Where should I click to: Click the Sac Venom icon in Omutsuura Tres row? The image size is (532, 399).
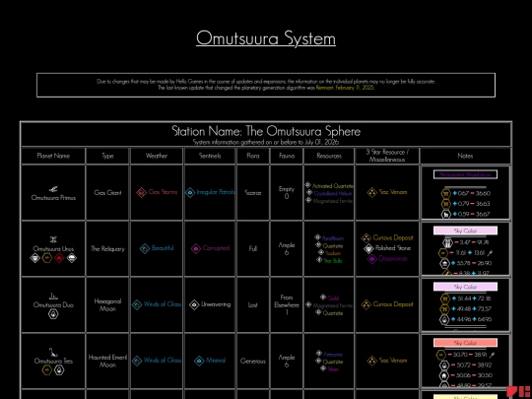(371, 361)
